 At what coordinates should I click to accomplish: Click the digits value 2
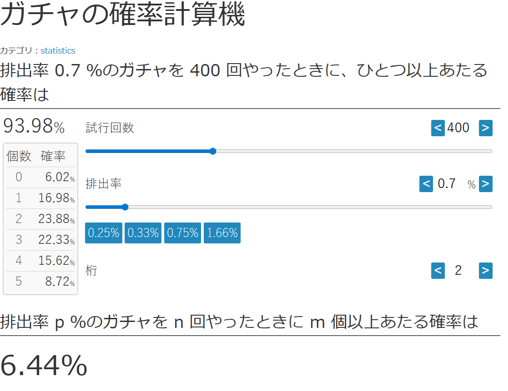click(x=458, y=271)
